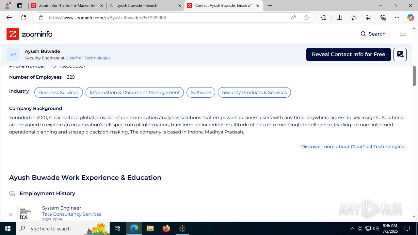
Task: Open the ZoomInfo search
Action: pyautogui.click(x=373, y=34)
